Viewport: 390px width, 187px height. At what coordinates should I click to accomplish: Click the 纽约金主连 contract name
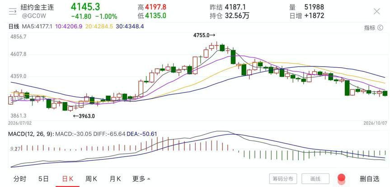37,7
